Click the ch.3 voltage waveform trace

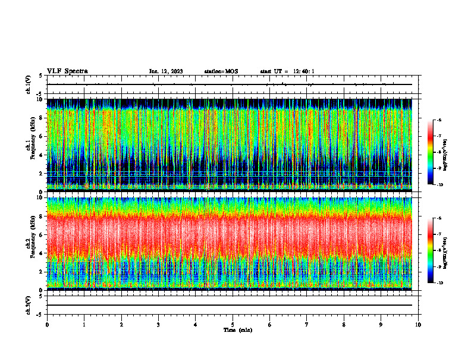[230, 305]
